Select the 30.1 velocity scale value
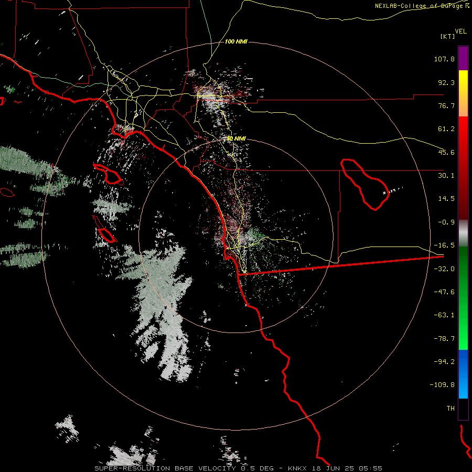The height and width of the screenshot is (472, 472). coord(446,176)
